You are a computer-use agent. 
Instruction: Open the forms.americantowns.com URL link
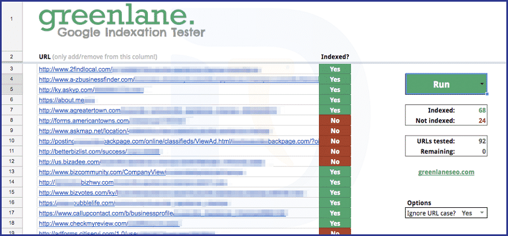pos(112,121)
